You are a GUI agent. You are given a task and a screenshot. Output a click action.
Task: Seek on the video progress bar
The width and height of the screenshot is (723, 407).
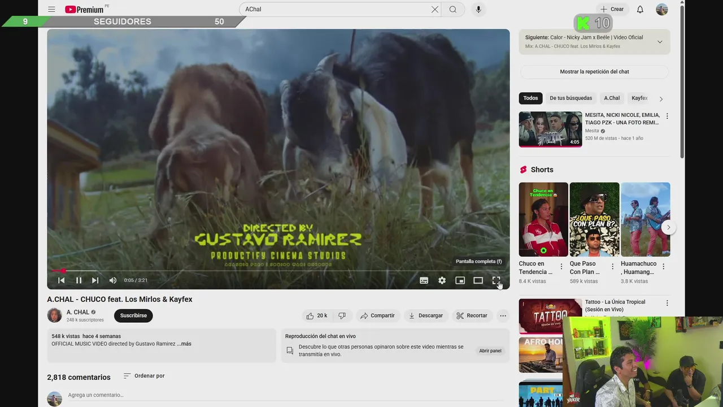pos(278,271)
